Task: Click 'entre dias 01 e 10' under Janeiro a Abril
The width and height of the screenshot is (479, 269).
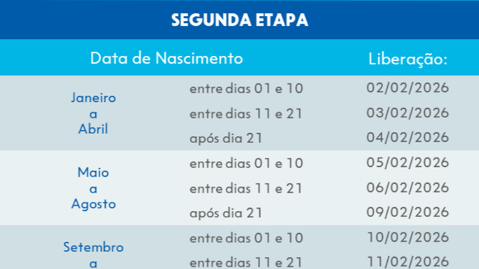Action: (x=246, y=89)
